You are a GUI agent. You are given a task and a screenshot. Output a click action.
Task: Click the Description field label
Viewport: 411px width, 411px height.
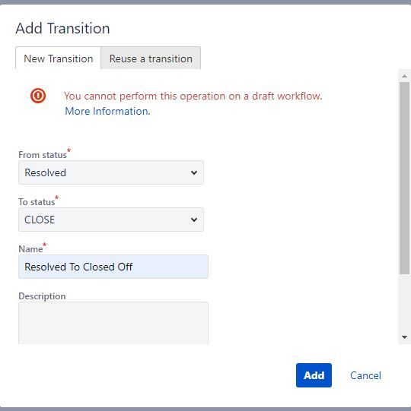(x=42, y=296)
